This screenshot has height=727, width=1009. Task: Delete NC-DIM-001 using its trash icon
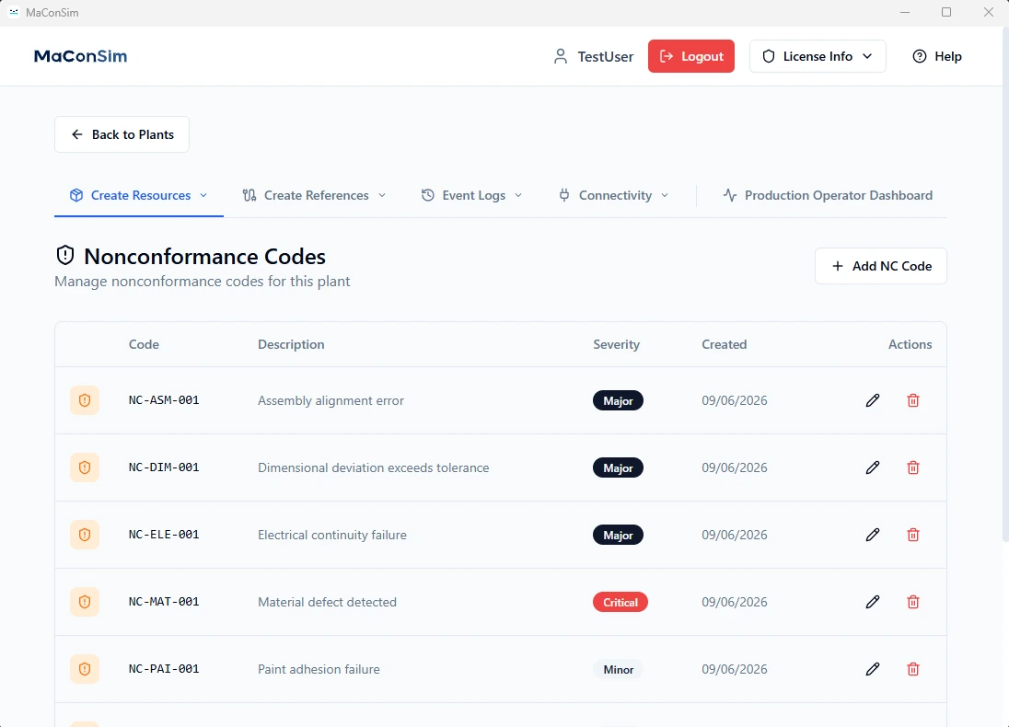coord(913,467)
